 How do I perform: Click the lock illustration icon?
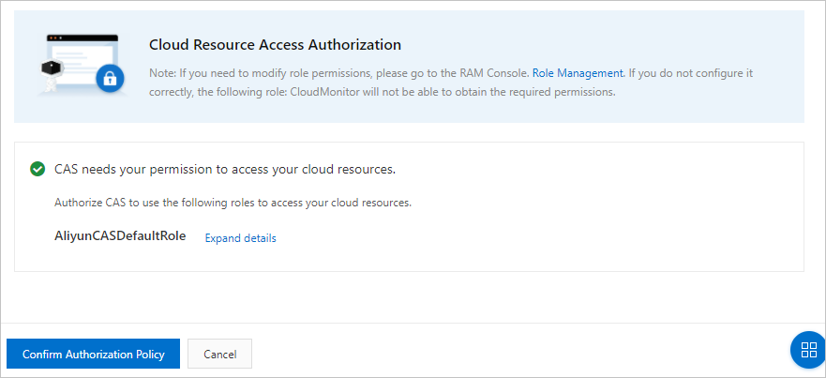(x=110, y=80)
